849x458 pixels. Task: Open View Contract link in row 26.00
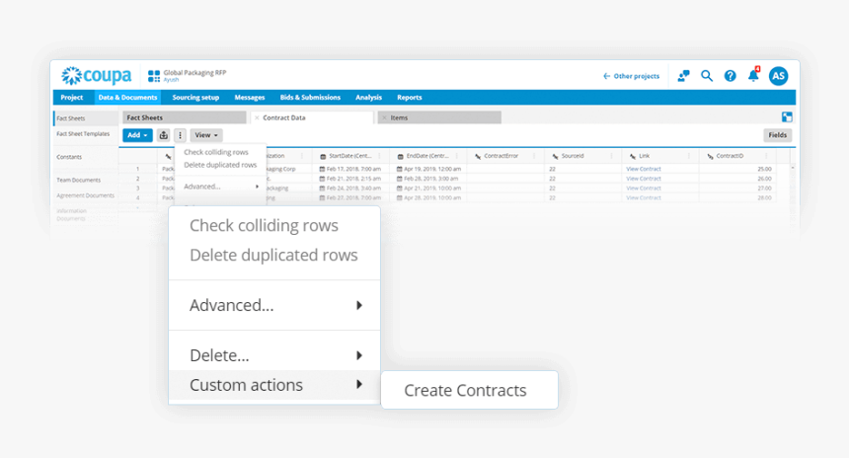pyautogui.click(x=644, y=179)
